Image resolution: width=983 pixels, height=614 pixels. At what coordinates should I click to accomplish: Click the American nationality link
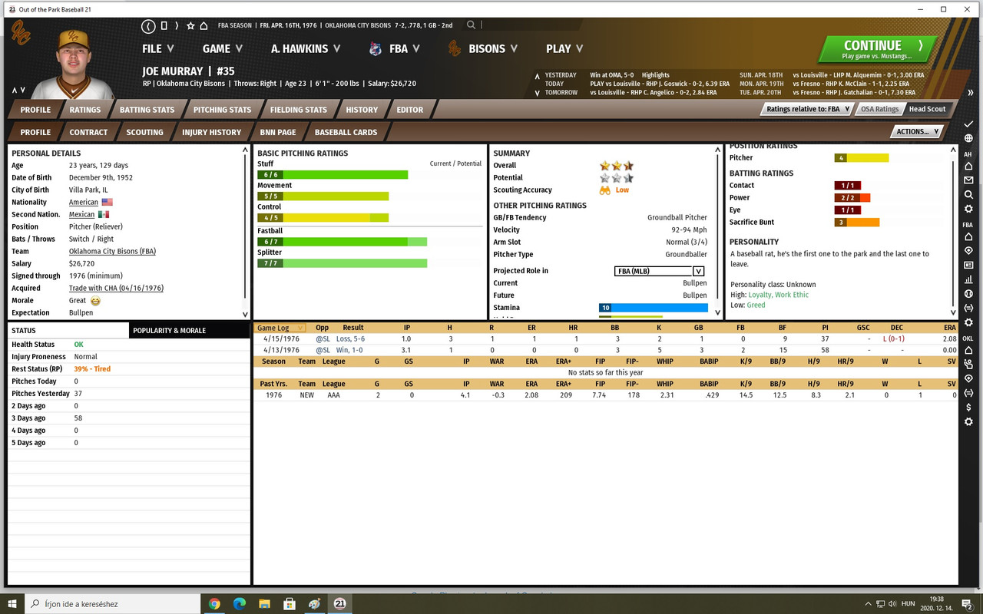click(84, 202)
